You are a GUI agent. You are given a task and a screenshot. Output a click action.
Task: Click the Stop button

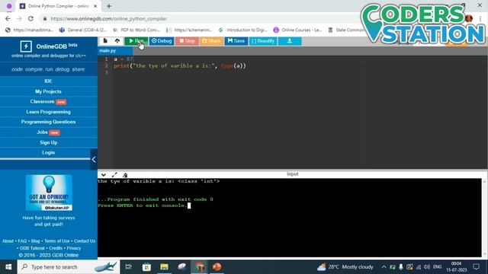pos(187,41)
